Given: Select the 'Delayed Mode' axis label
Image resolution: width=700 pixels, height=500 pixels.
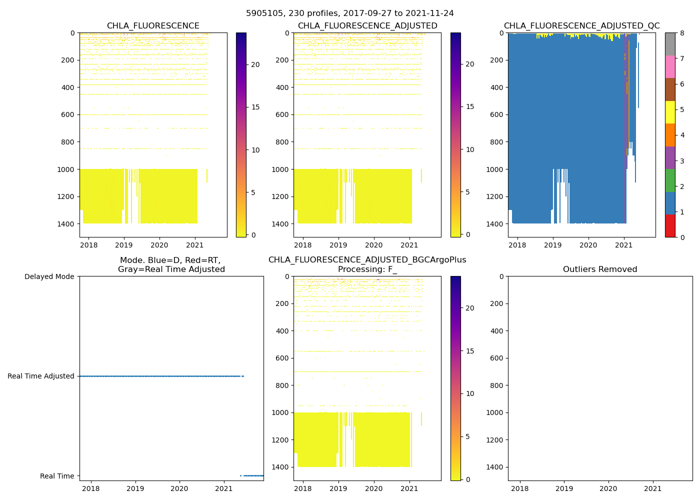Looking at the screenshot, I should (49, 276).
